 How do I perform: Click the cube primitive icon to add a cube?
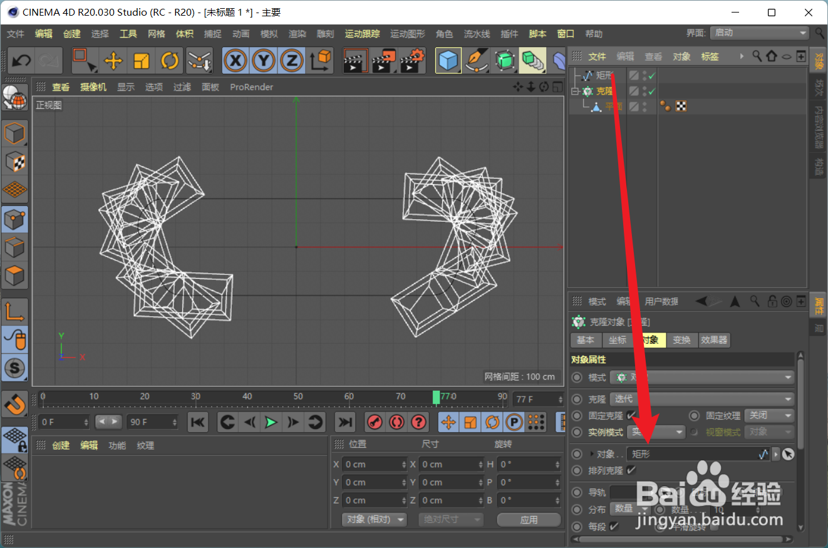(448, 60)
